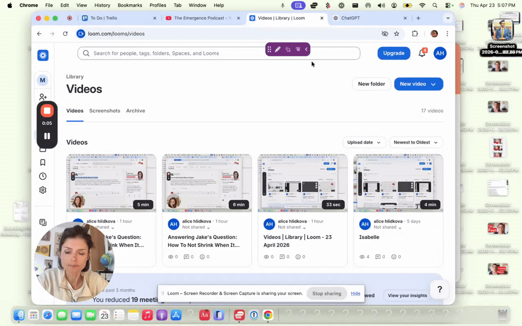
Task: Click the tracking protection eye icon
Action: 385,34
